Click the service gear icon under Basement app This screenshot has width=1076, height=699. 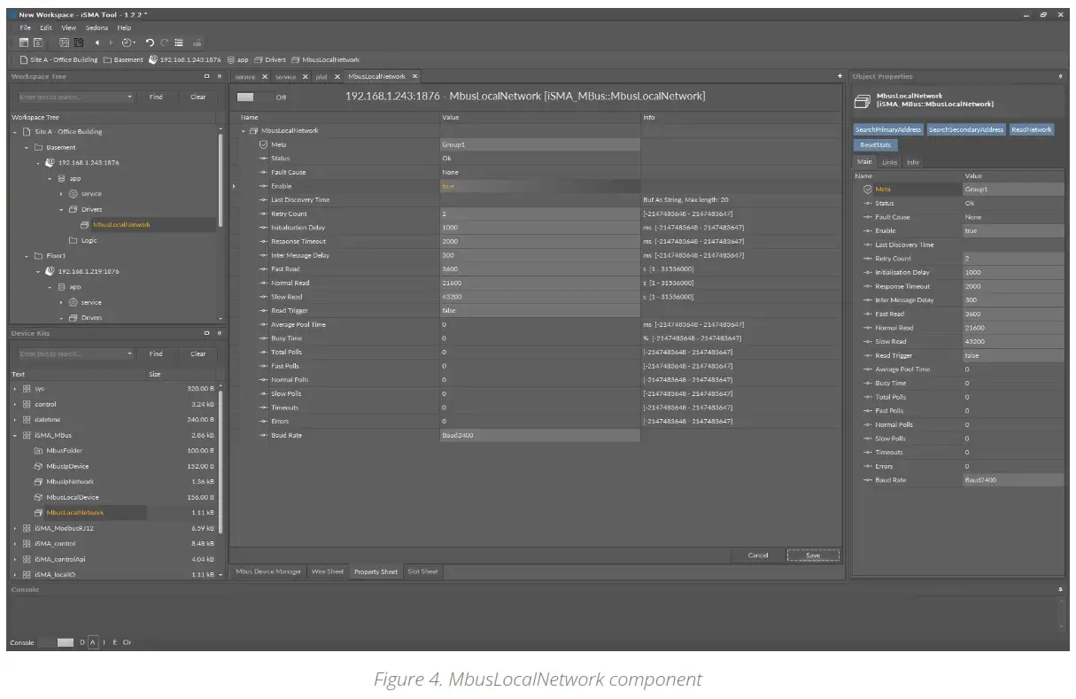click(74, 193)
